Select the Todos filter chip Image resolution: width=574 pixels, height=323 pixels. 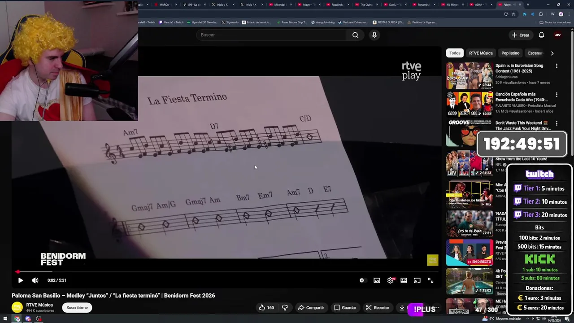[455, 53]
